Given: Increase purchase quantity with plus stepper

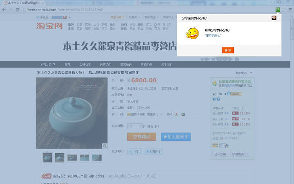Looking at the screenshot, I should coord(141,126).
